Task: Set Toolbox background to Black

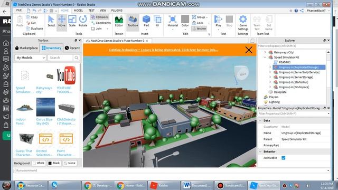Action: tap(54, 163)
